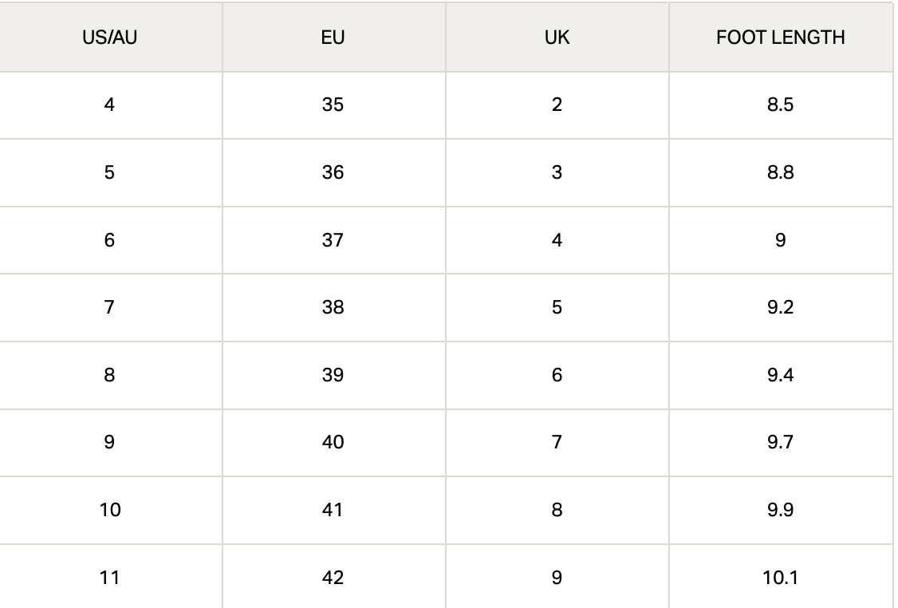Click UK size 8 cell
Viewport: 898px width, 608px height.
557,510
